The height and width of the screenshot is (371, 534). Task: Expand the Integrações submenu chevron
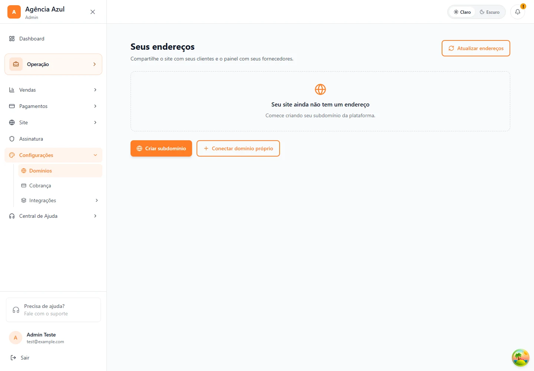point(97,200)
